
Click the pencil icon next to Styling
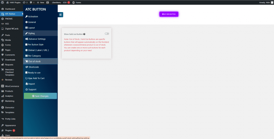tap(26, 33)
